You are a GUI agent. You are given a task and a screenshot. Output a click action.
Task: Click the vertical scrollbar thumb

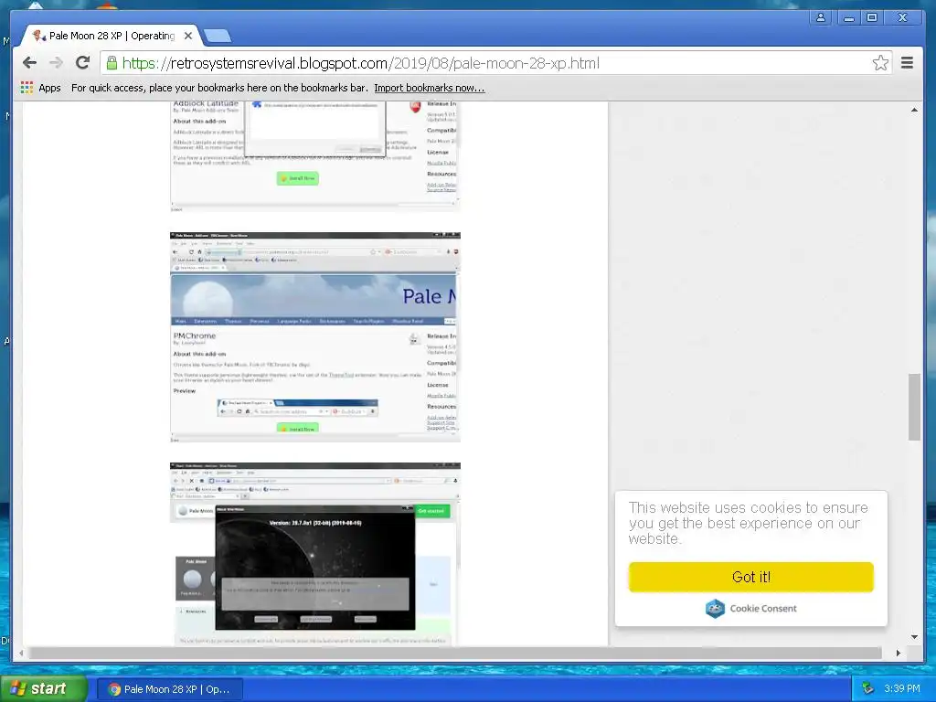coord(914,407)
